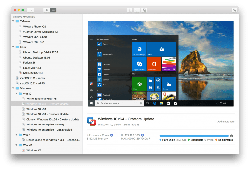Select Windows 10 Enterprise - (VBS)
Screen dimensions: 250x170
(x=47, y=124)
